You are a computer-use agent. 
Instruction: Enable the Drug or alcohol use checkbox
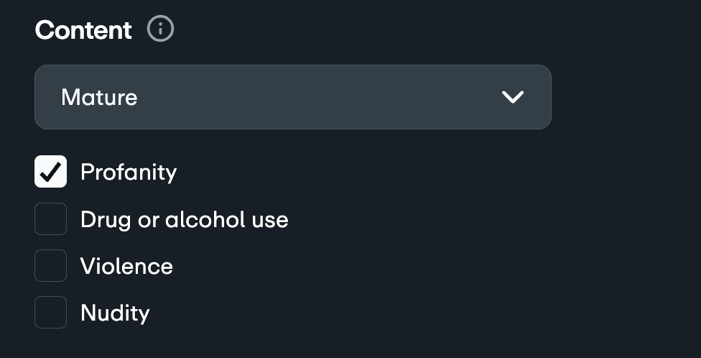click(x=50, y=219)
